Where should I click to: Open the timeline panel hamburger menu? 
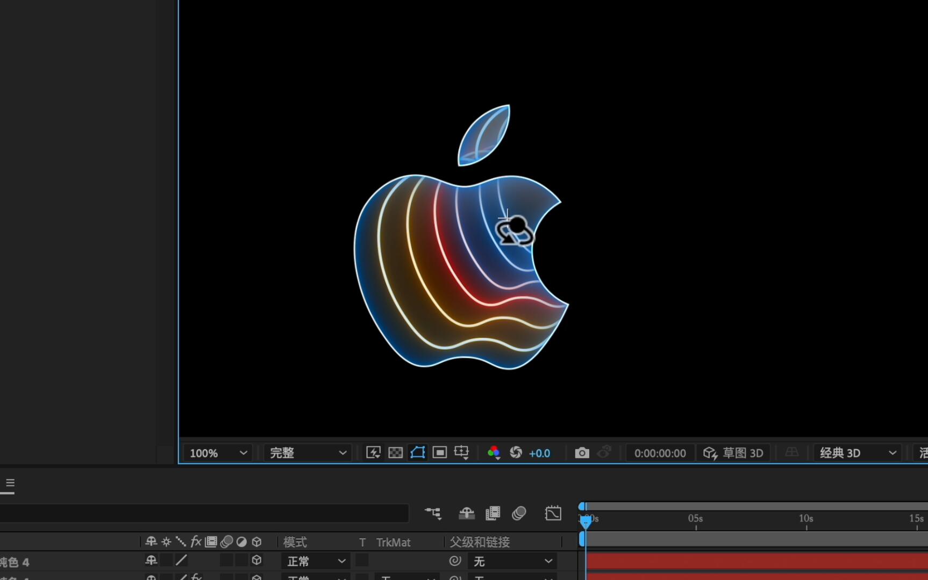coord(10,483)
